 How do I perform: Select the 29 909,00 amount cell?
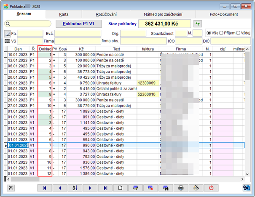click(x=81, y=66)
